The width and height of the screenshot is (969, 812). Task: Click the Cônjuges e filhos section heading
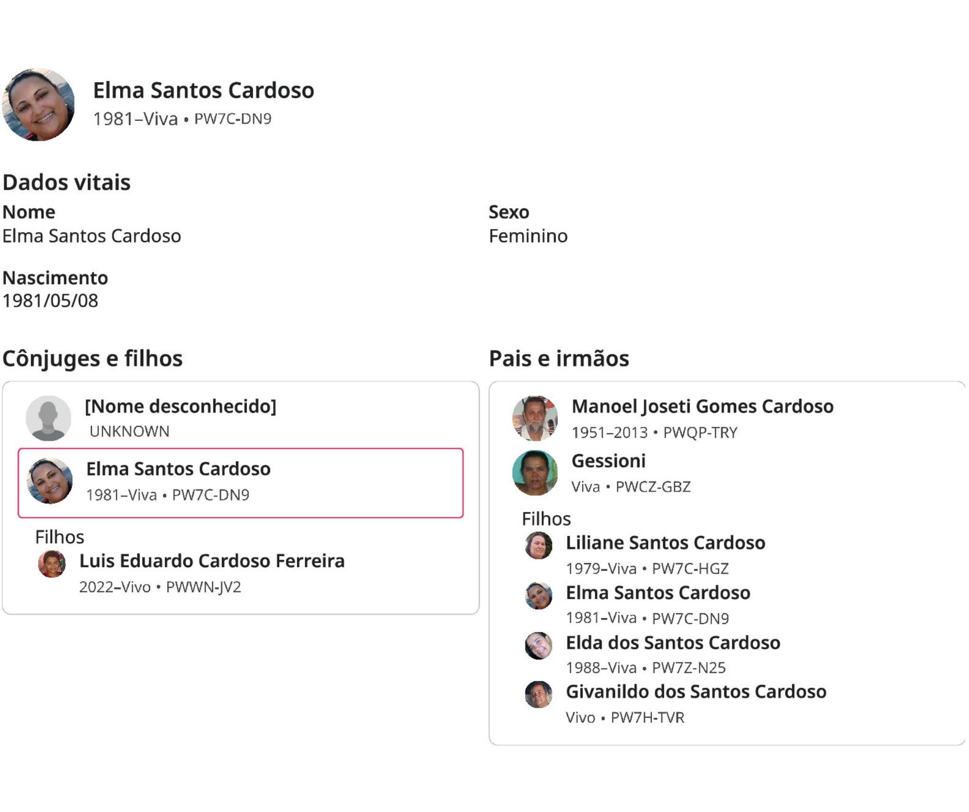pyautogui.click(x=93, y=358)
